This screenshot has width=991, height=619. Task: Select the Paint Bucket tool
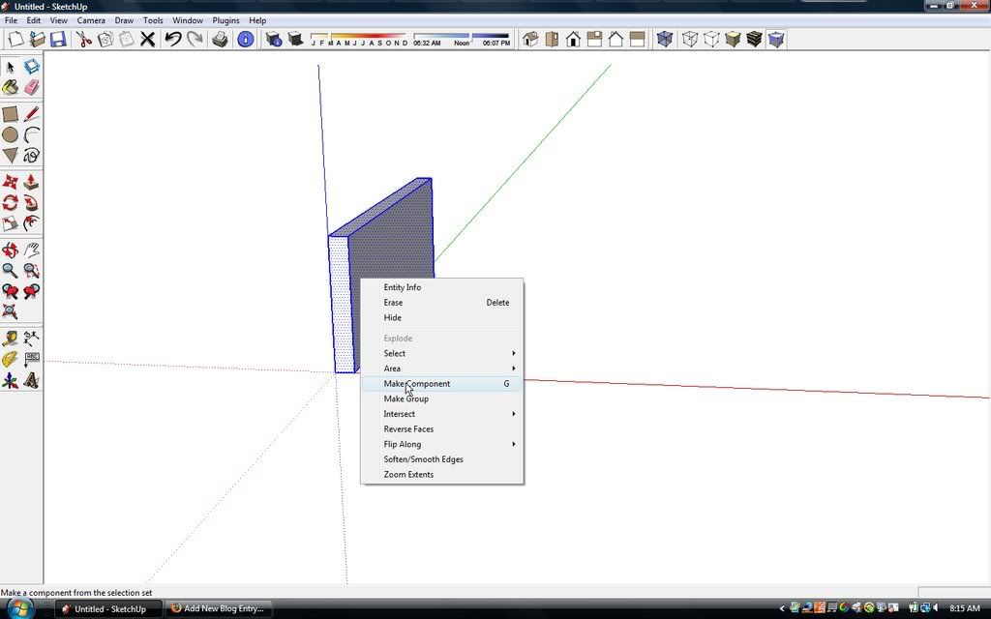[x=10, y=87]
